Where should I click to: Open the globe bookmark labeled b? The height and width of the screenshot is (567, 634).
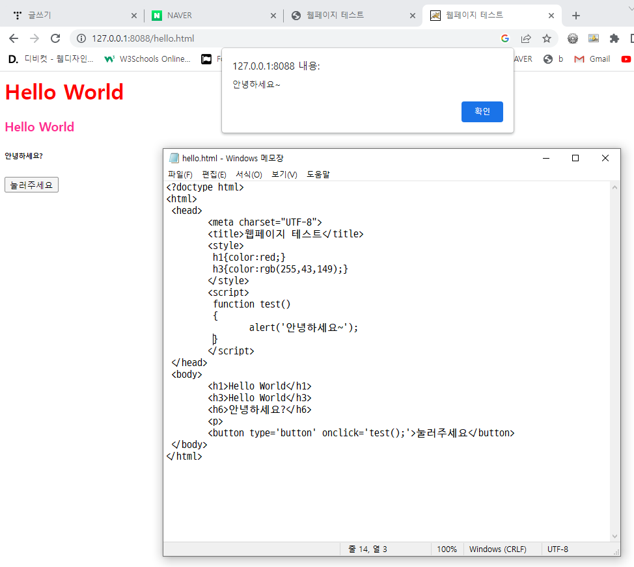553,59
